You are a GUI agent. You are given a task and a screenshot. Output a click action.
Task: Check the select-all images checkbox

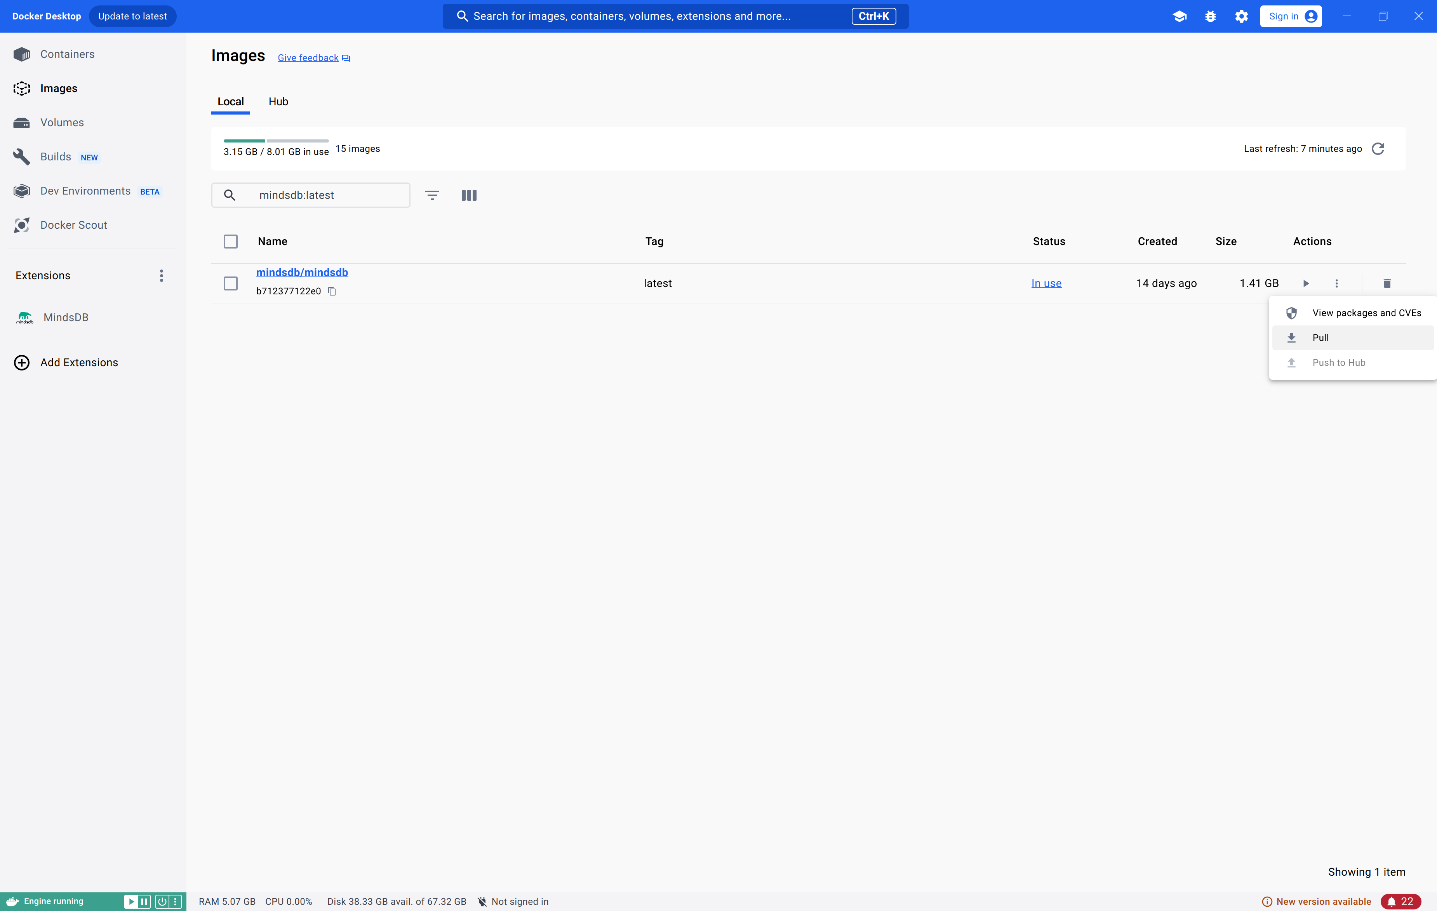click(x=230, y=241)
